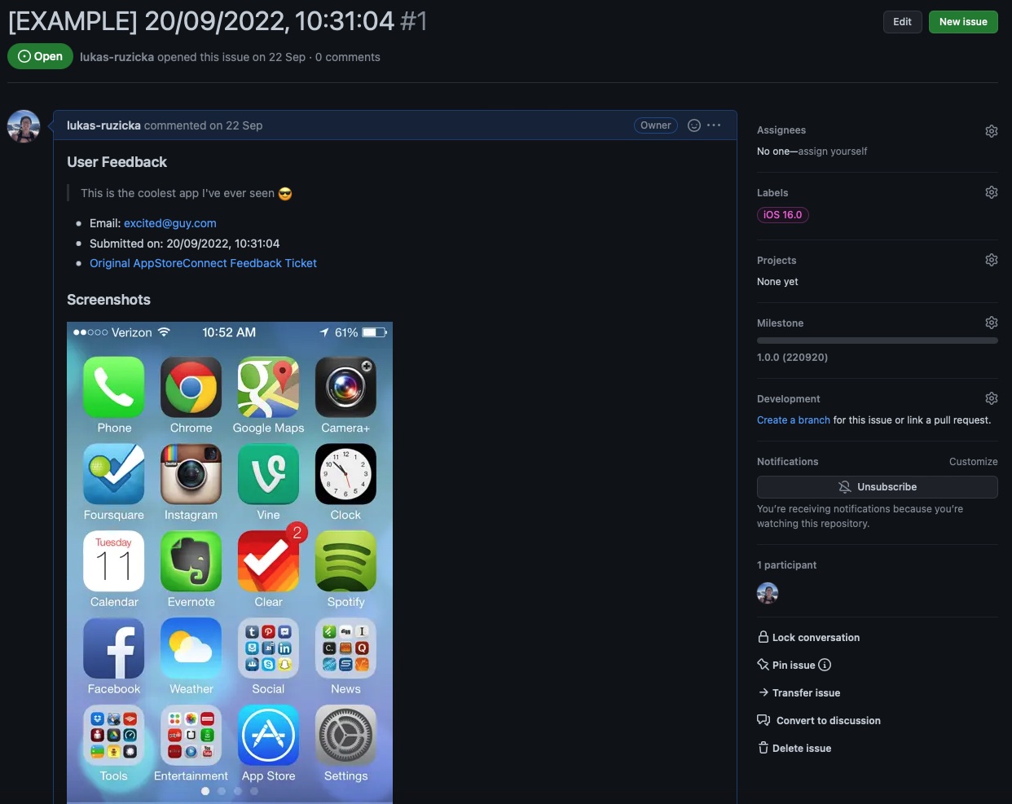Click the Camera+ app icon in the screenshot
Screen dimensions: 1012x804
coord(345,387)
